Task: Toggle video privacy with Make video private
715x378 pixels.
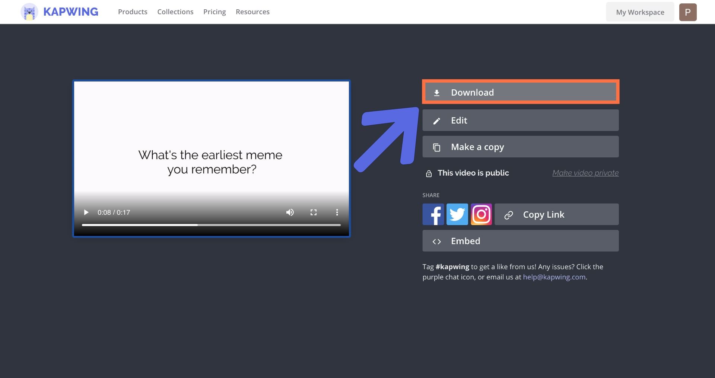Action: pos(585,173)
